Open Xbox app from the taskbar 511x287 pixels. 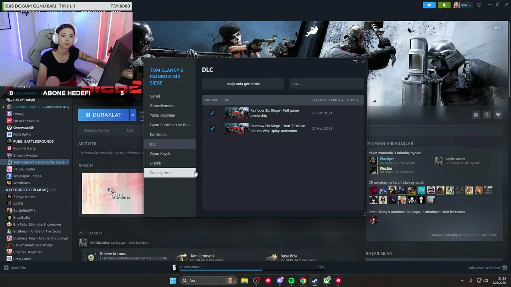(327, 281)
